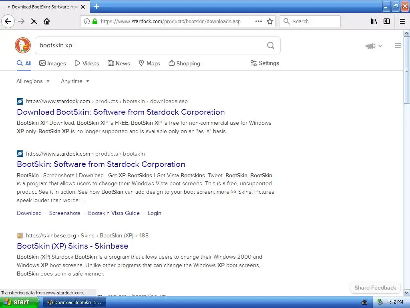Open the Library bookshelf icon
The width and height of the screenshot is (410, 308).
coord(374,21)
